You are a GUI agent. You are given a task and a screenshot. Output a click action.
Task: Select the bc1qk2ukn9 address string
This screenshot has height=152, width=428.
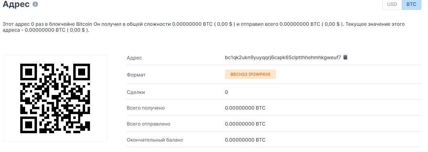point(283,57)
